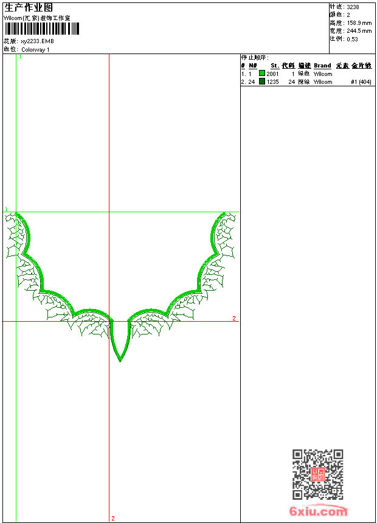Click the red marker 2 at right of horizontal line
The height and width of the screenshot is (523, 377).
click(x=234, y=318)
